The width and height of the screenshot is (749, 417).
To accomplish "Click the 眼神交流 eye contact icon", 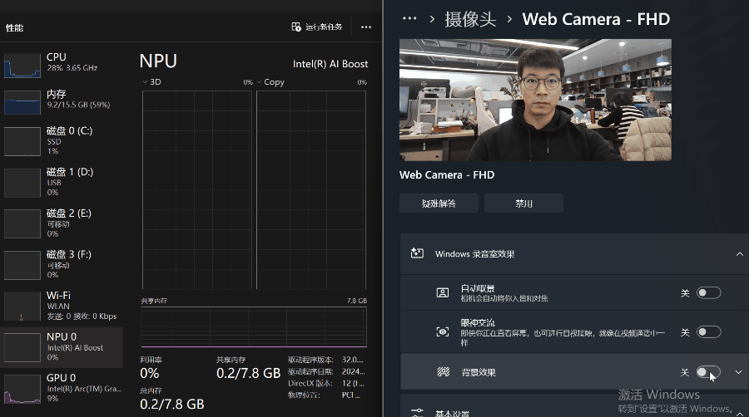I will coord(443,331).
